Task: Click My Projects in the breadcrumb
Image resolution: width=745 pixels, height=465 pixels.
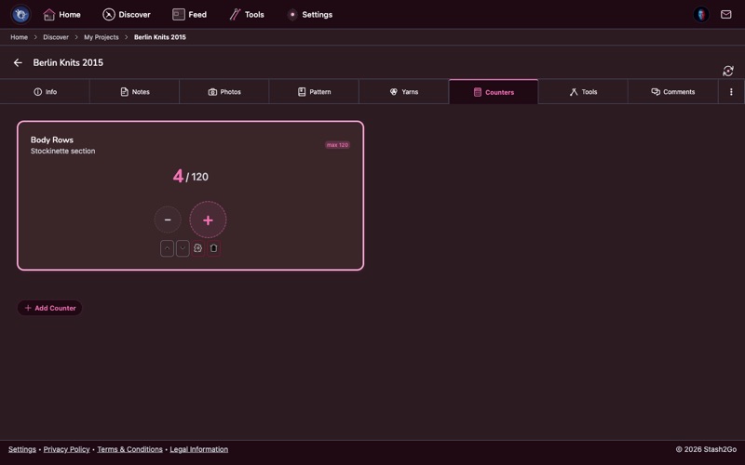Action: [101, 37]
